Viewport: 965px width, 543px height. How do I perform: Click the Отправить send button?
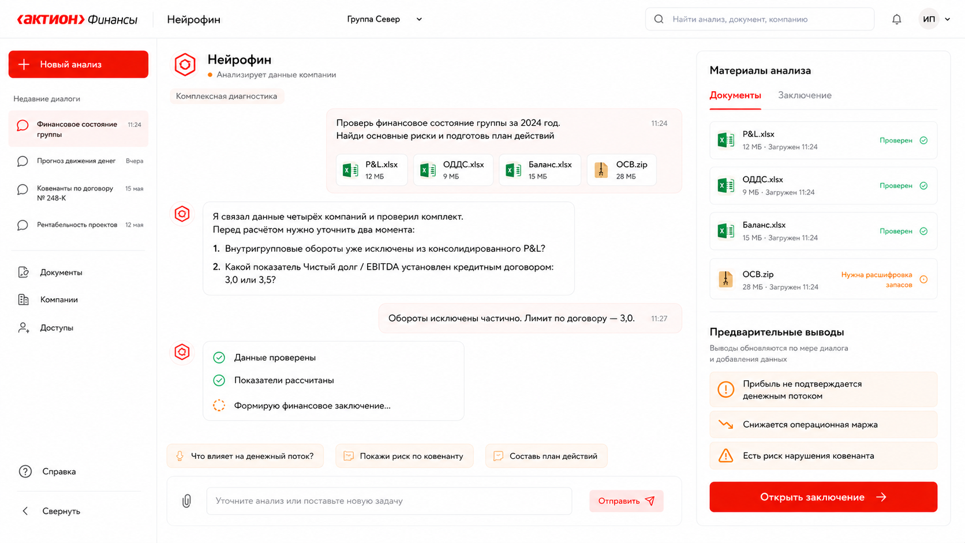[626, 501]
